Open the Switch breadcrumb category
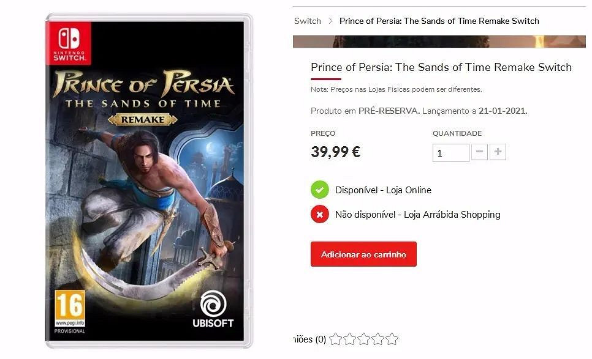592x359 pixels. point(307,21)
